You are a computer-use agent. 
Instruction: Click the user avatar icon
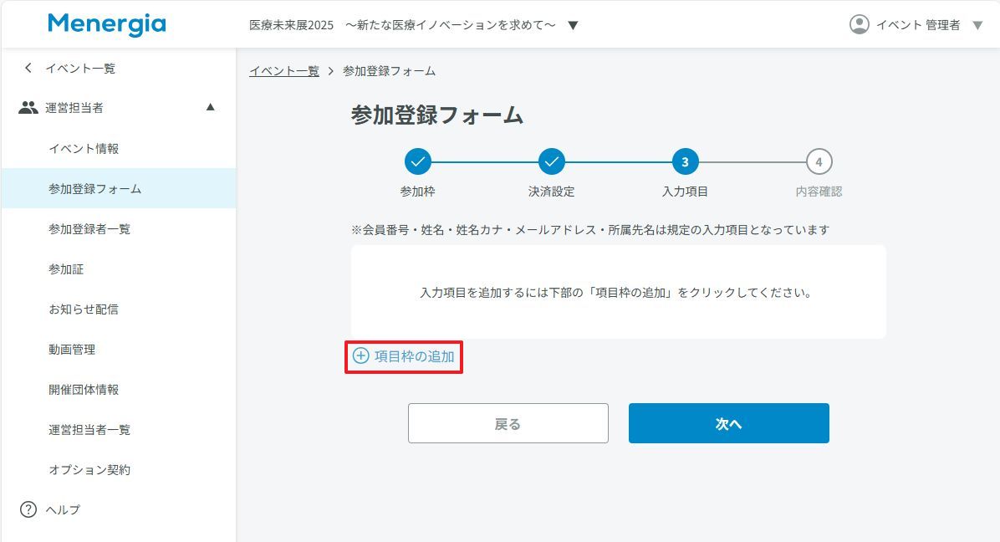pyautogui.click(x=859, y=24)
